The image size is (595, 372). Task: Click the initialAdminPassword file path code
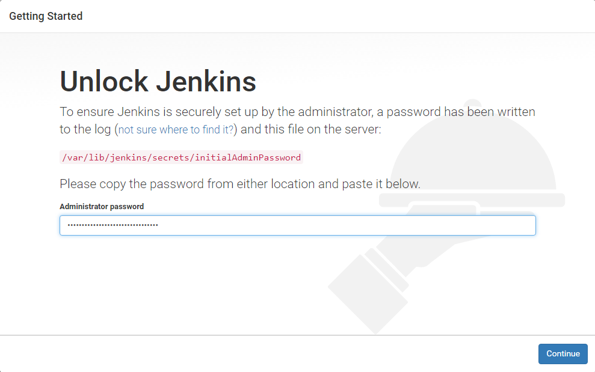point(180,157)
